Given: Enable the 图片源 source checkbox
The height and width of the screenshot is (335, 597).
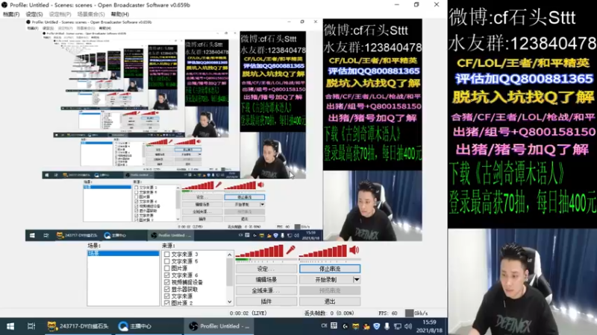Looking at the screenshot, I should tap(166, 268).
